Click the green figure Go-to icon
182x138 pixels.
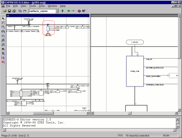[63, 11]
